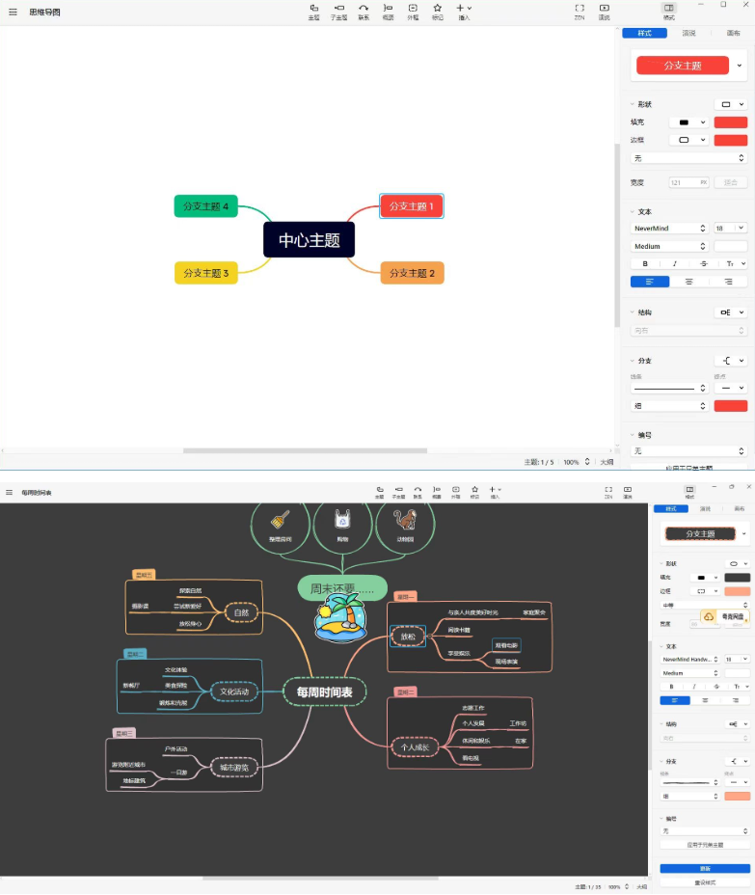The height and width of the screenshot is (895, 755).
Task: Collapse 分支 section in top window panel
Action: tap(633, 361)
